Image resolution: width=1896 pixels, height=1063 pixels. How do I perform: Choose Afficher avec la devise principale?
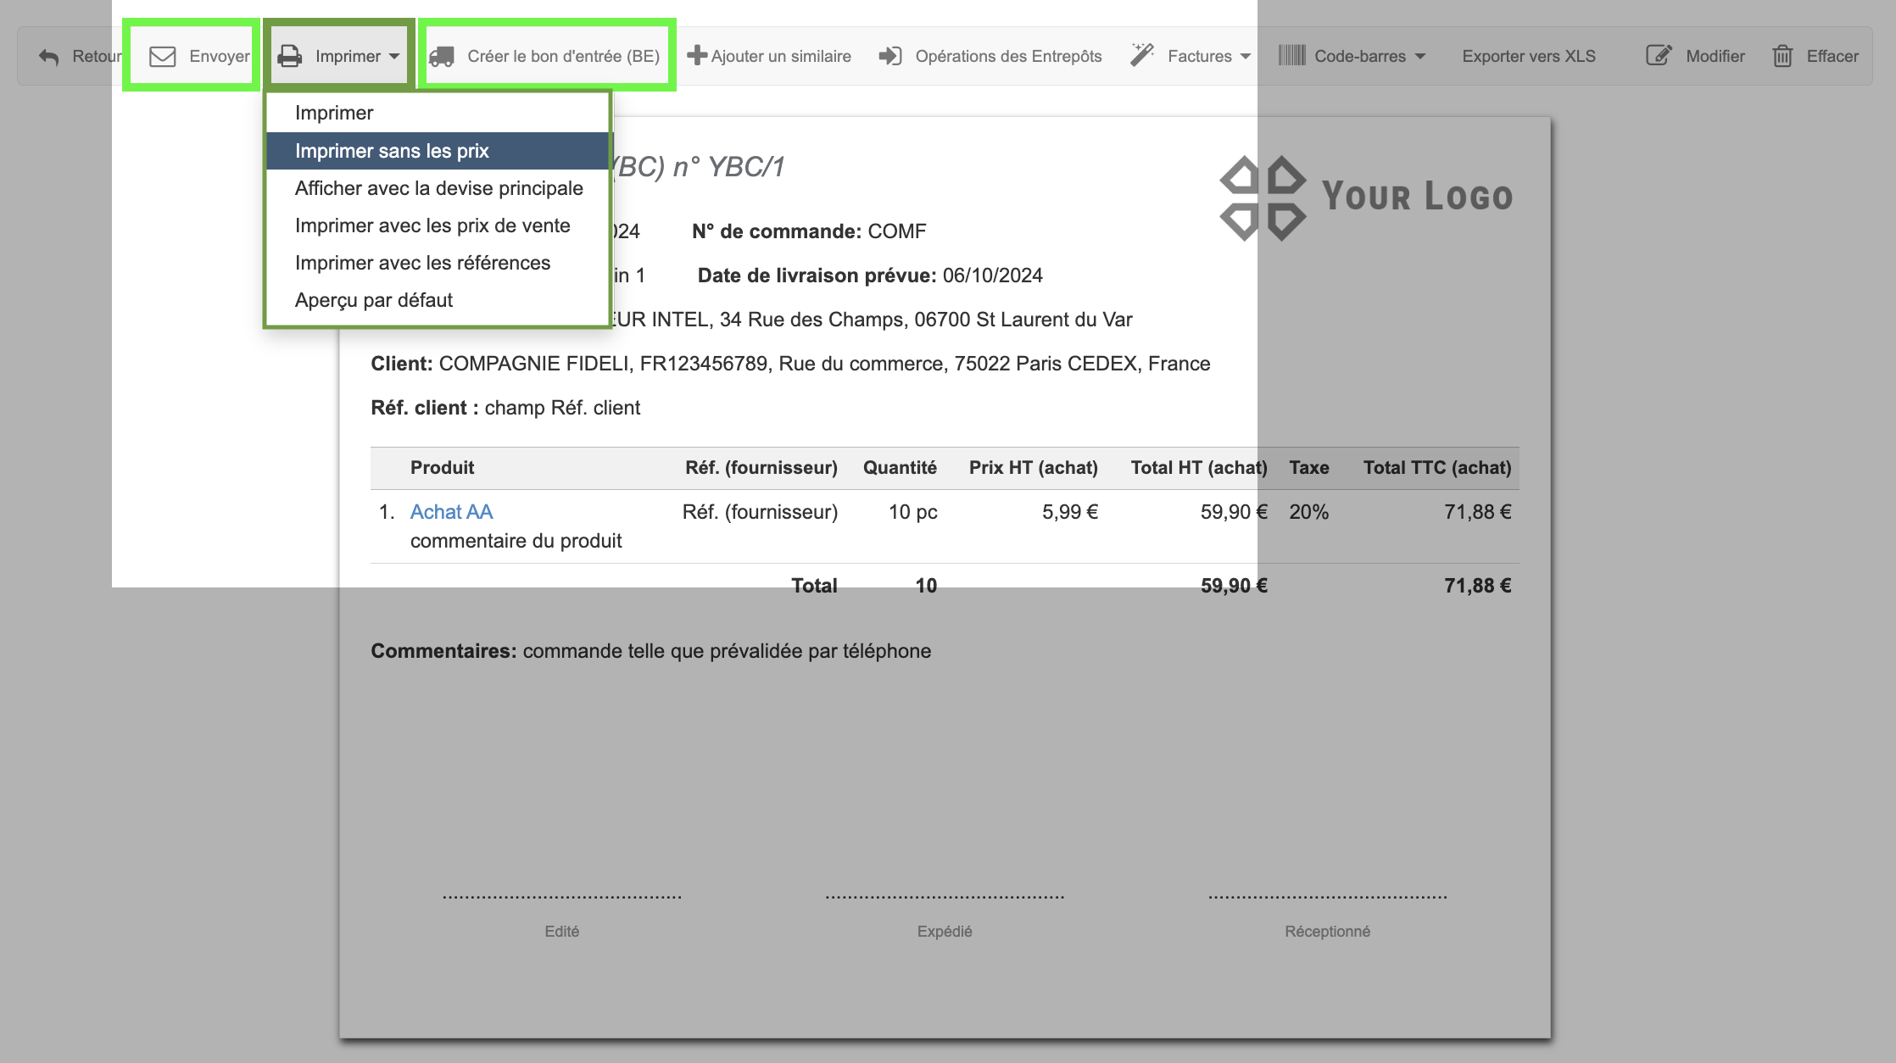point(438,187)
